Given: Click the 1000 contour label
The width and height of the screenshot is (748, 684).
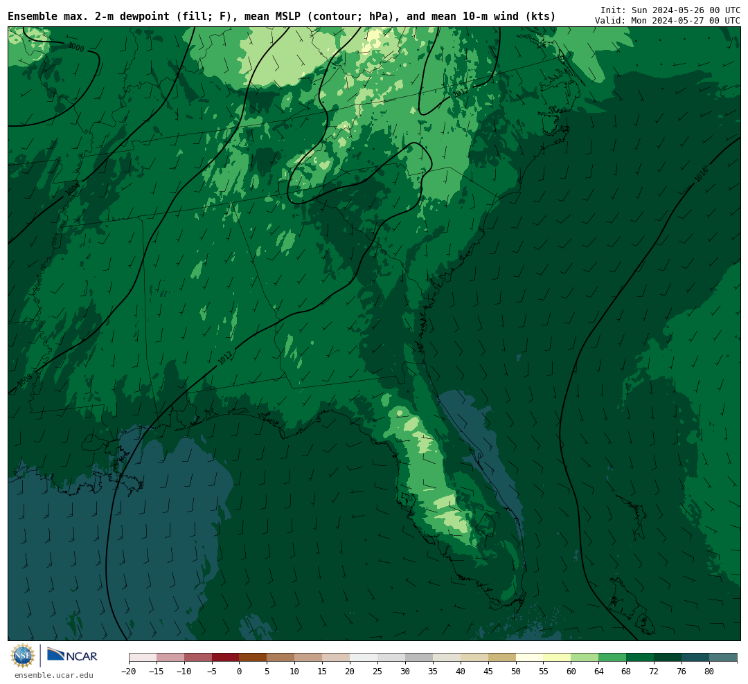Looking at the screenshot, I should pos(76,47).
